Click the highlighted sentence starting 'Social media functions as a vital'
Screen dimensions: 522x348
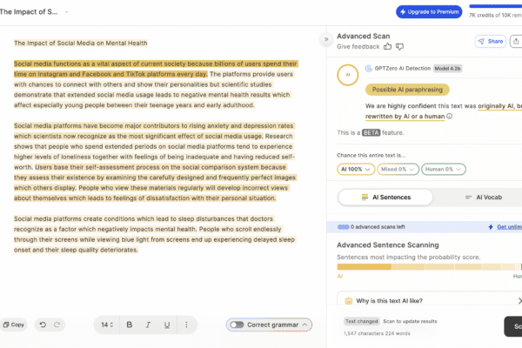click(156, 69)
